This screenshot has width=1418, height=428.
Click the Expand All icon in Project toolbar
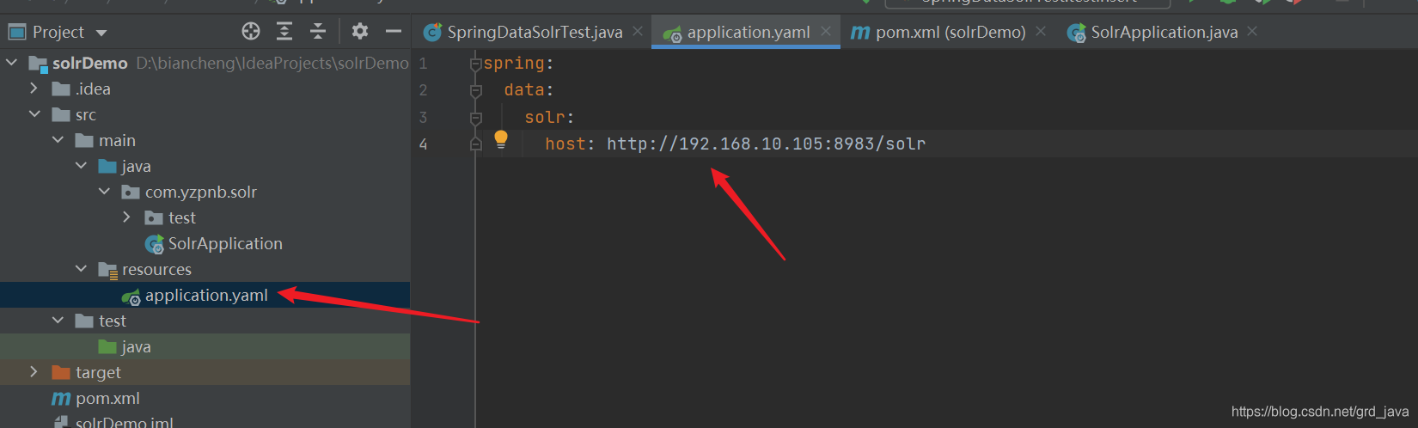(x=284, y=32)
